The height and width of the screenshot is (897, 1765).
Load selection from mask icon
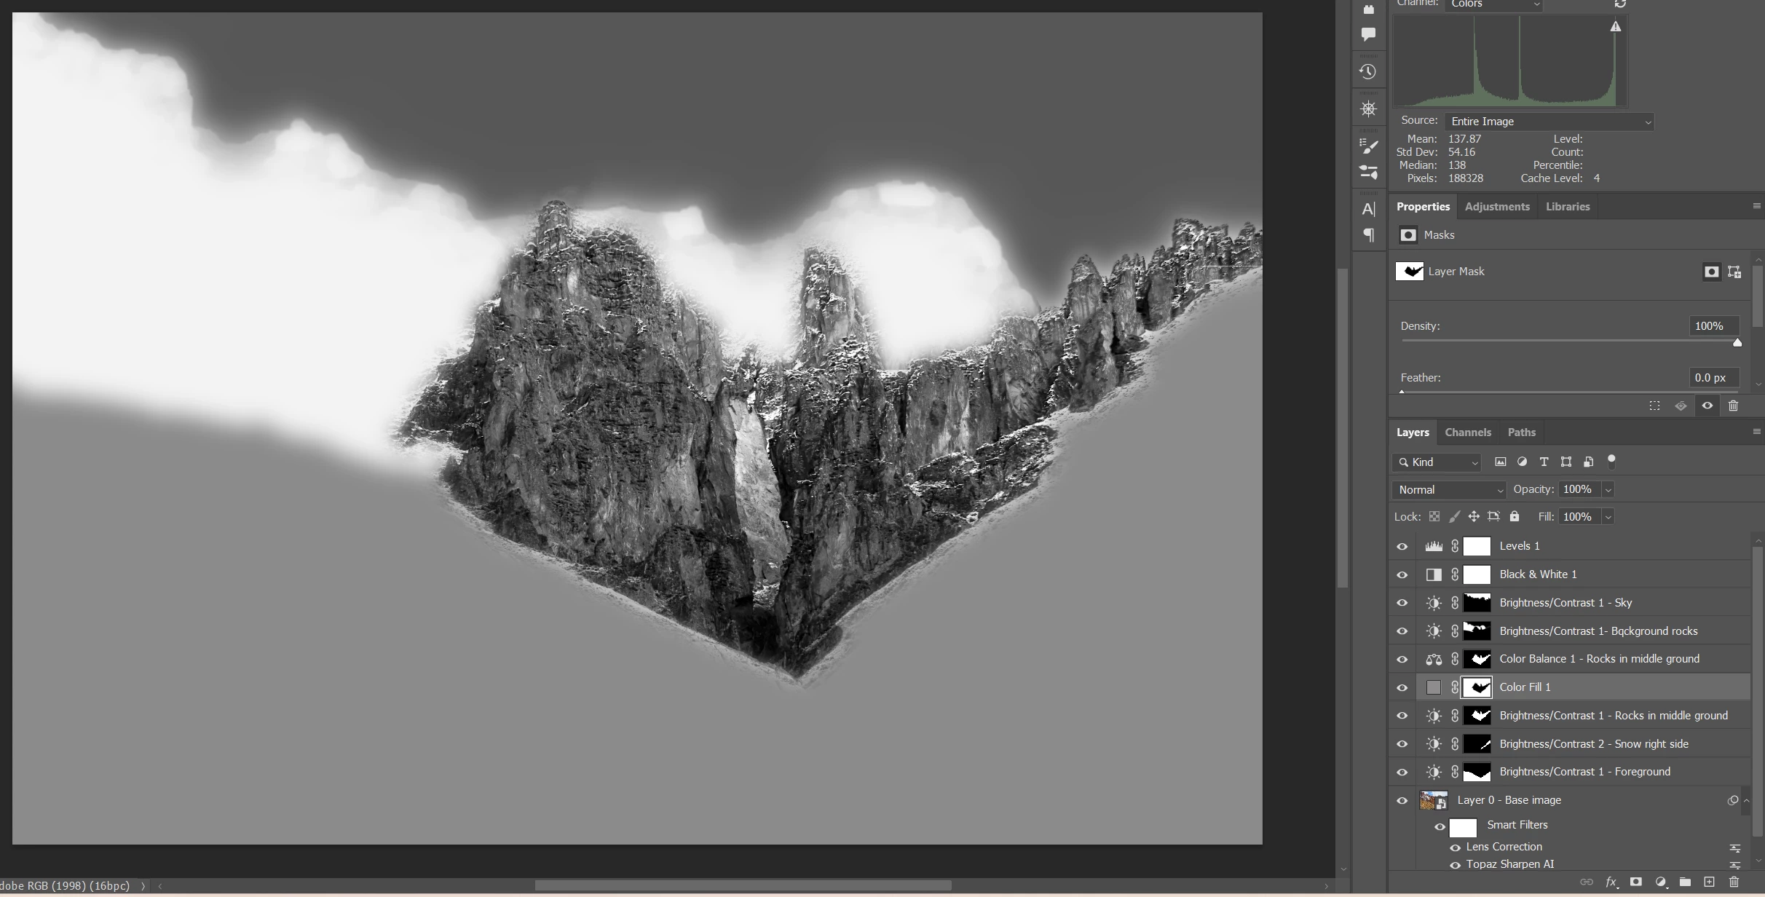click(1654, 406)
